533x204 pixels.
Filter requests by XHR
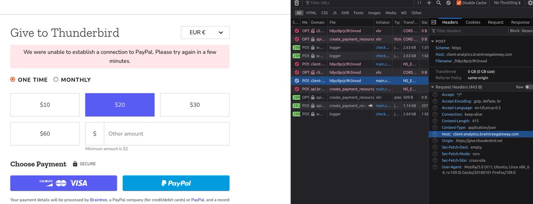tap(346, 13)
